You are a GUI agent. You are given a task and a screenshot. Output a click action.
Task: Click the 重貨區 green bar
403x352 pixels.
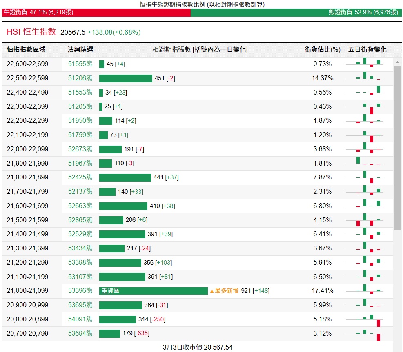pyautogui.click(x=154, y=291)
